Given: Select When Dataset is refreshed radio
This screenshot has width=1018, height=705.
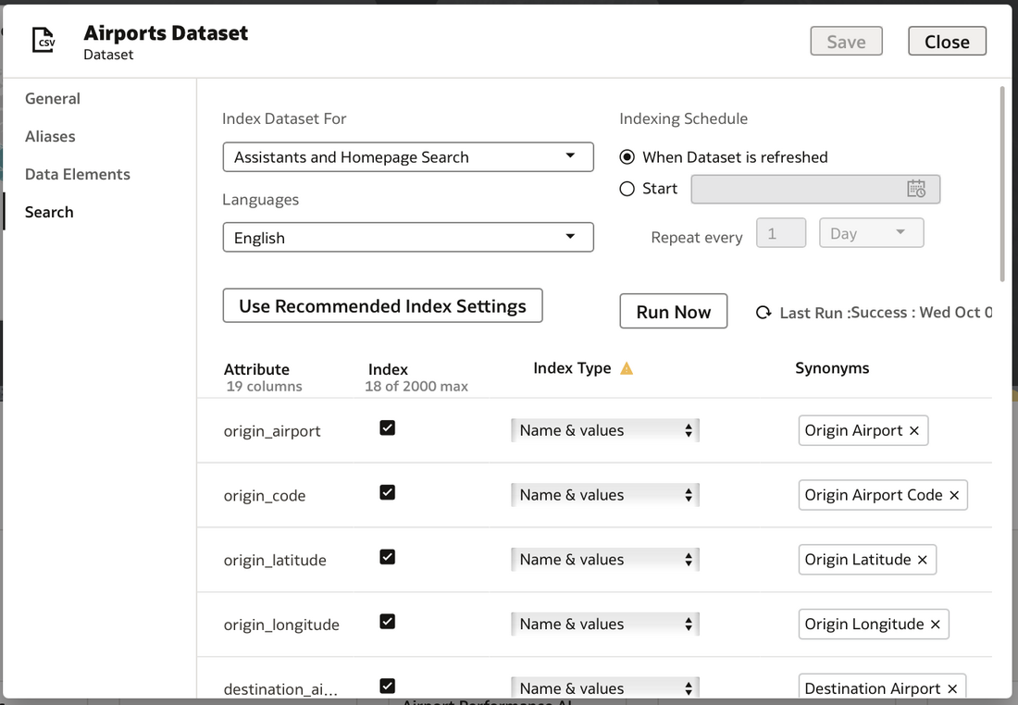Looking at the screenshot, I should [x=627, y=157].
